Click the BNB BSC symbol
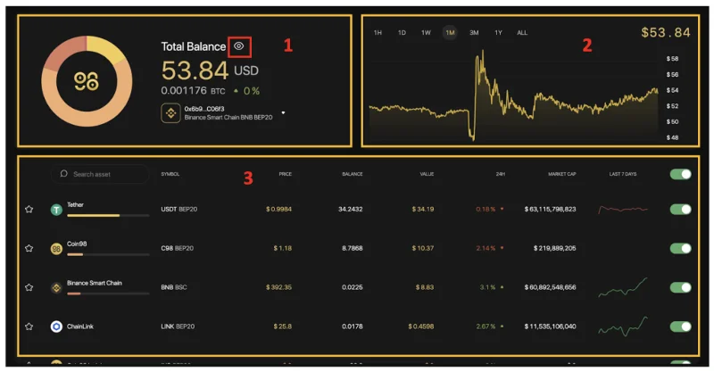 [x=174, y=287]
